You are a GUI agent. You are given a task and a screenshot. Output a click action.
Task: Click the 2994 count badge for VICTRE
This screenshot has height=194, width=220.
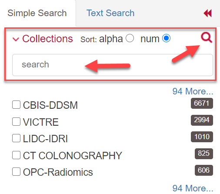202,120
